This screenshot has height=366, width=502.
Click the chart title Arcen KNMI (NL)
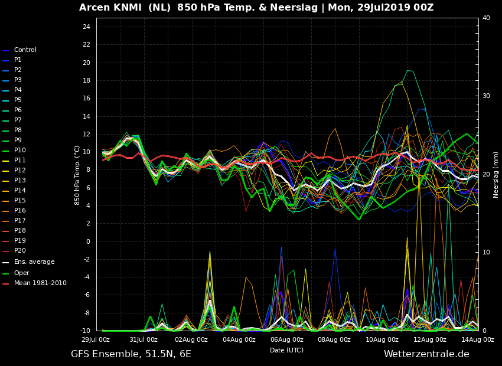coord(125,7)
